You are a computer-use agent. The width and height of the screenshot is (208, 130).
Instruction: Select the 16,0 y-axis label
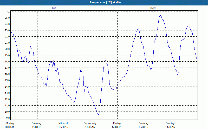(x=8, y=74)
